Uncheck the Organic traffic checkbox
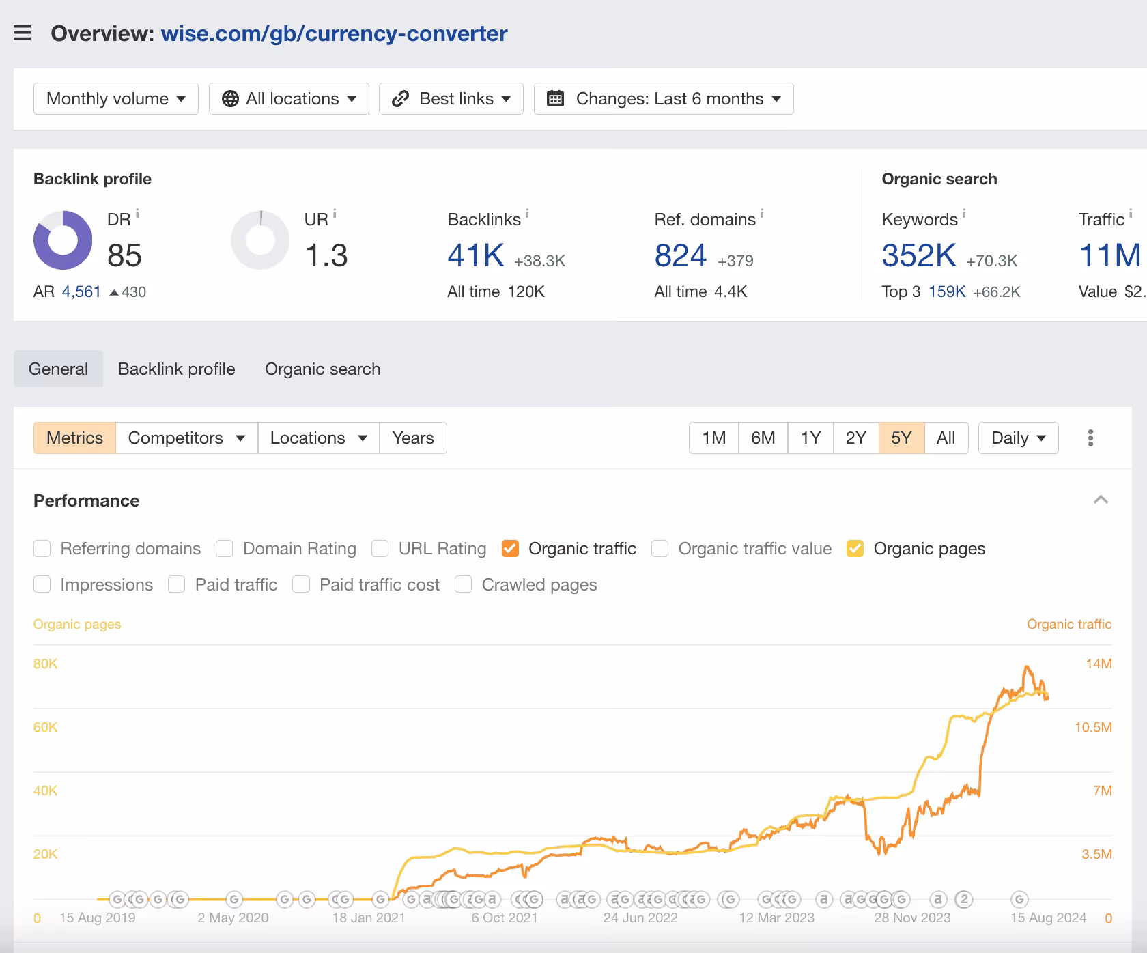 pyautogui.click(x=510, y=549)
